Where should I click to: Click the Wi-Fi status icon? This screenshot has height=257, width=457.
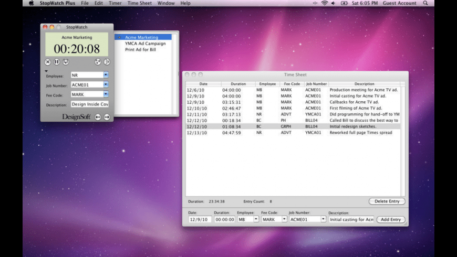tap(325, 3)
